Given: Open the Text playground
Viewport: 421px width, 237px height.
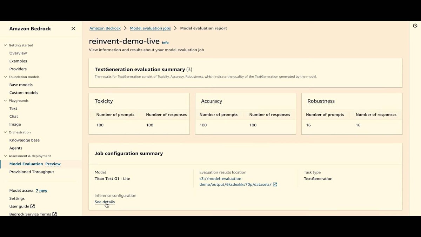Looking at the screenshot, I should pos(13,108).
